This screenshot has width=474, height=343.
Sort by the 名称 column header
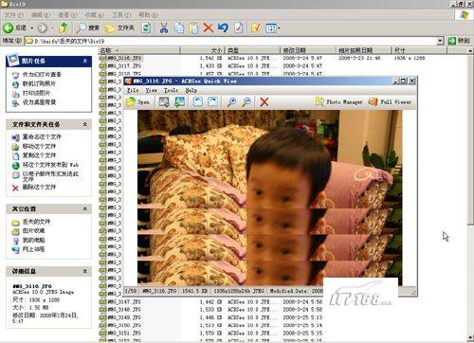coord(139,50)
